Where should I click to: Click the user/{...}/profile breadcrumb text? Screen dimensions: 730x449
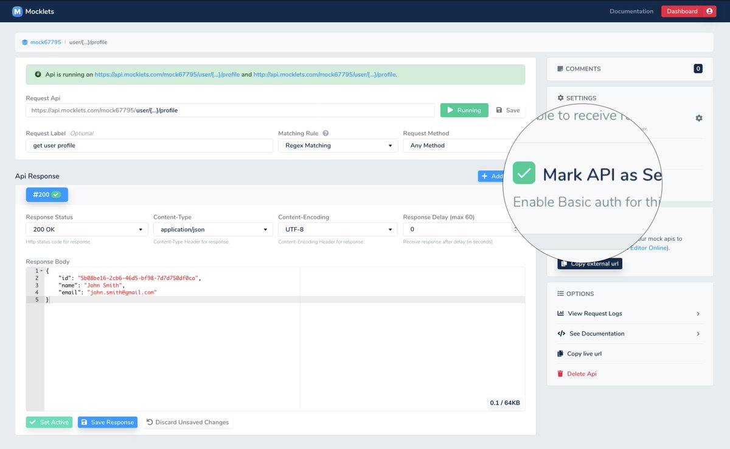[x=88, y=43]
